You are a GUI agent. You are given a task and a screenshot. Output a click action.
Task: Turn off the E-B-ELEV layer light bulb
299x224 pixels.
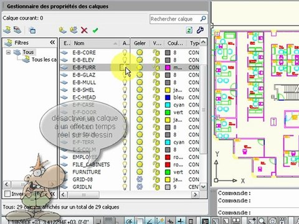pos(125,60)
